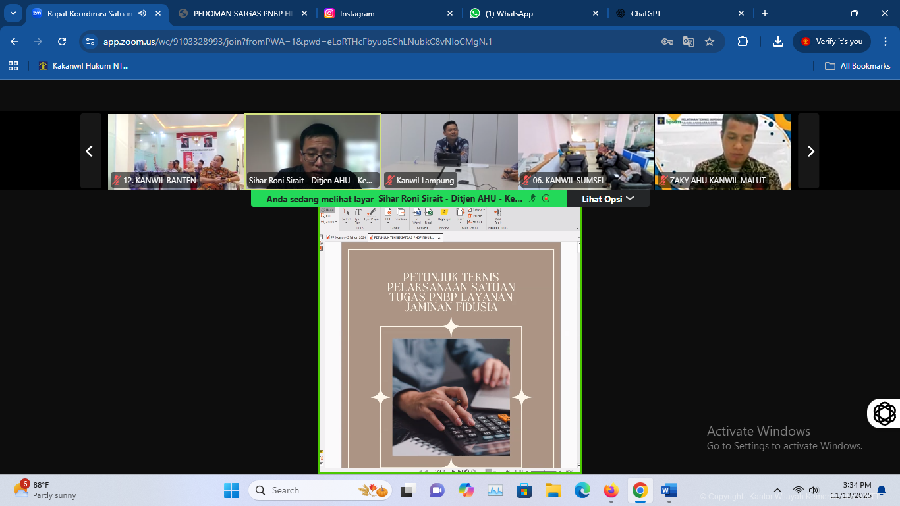900x506 pixels.
Task: Open the tab search dropdown chevron
Action: click(13, 13)
